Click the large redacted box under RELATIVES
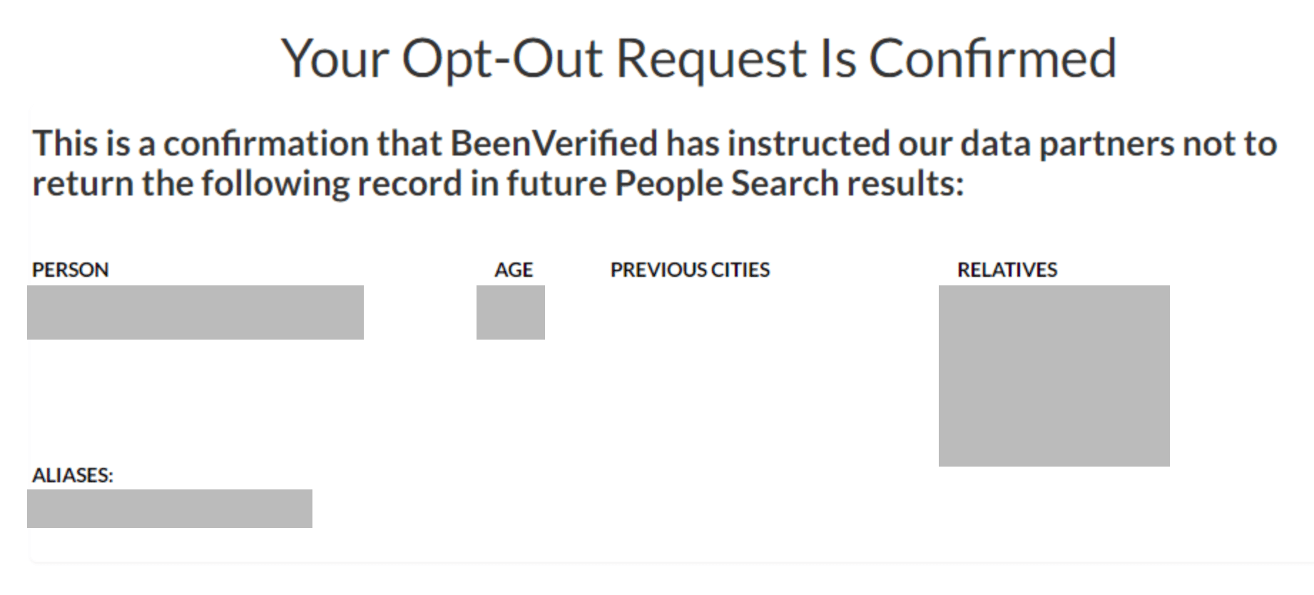This screenshot has width=1314, height=595. (1054, 376)
